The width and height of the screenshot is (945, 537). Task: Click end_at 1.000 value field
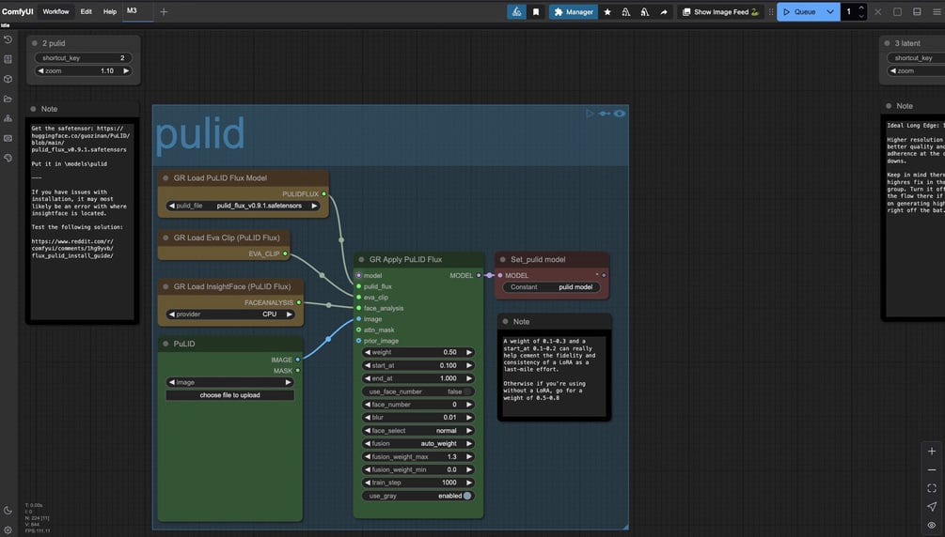coord(417,378)
